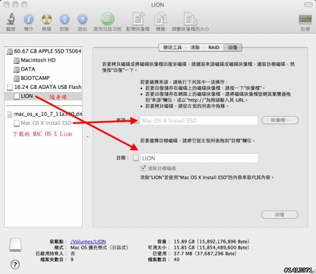Click the Eject (退出) toolbar icon
This screenshot has height=274, width=316.
[x=82, y=19]
